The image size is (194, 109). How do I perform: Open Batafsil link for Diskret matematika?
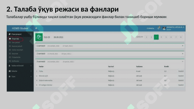click(181, 81)
